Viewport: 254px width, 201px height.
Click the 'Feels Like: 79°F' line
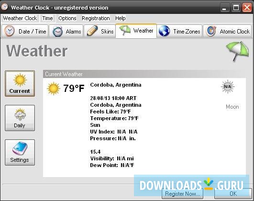click(x=110, y=112)
